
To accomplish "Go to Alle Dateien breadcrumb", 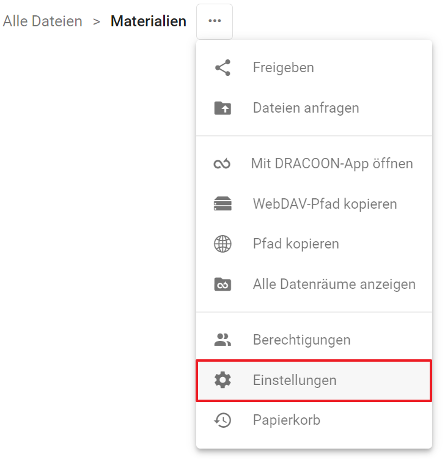I will coord(43,21).
